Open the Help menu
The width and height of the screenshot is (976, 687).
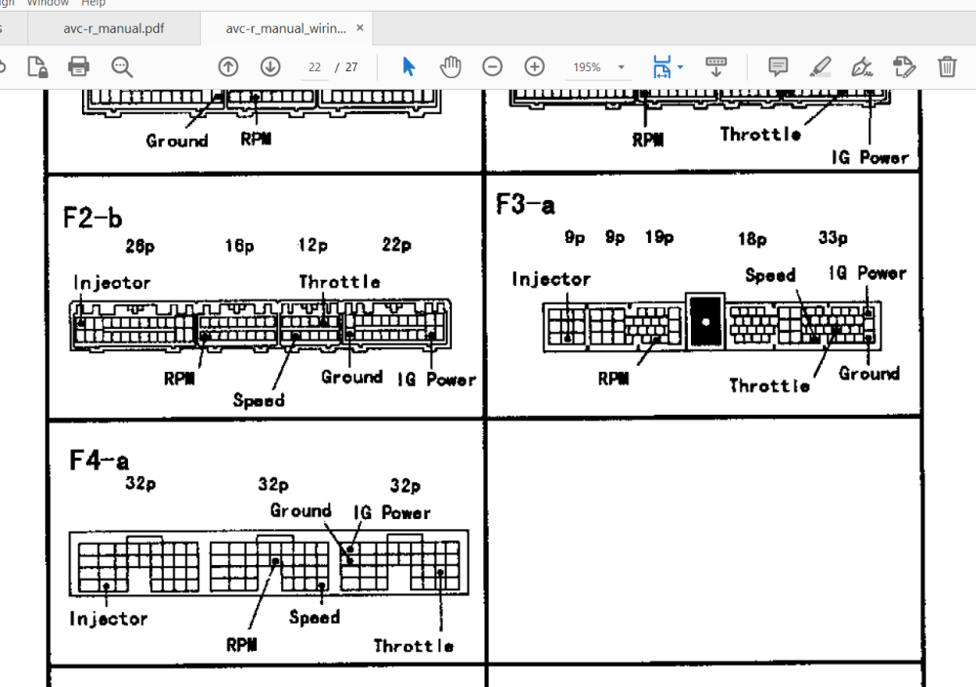(94, 3)
